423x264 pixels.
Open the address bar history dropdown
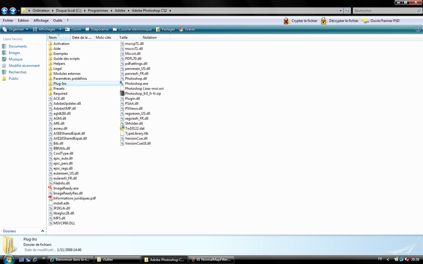point(340,11)
